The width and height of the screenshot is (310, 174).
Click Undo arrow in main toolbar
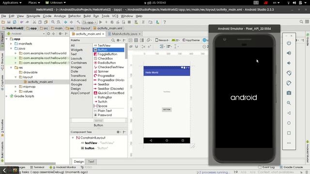coord(21,22)
